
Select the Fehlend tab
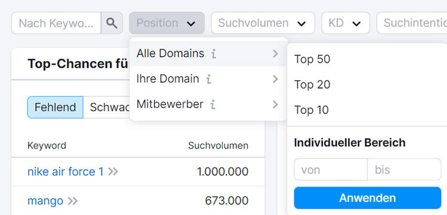(x=55, y=107)
